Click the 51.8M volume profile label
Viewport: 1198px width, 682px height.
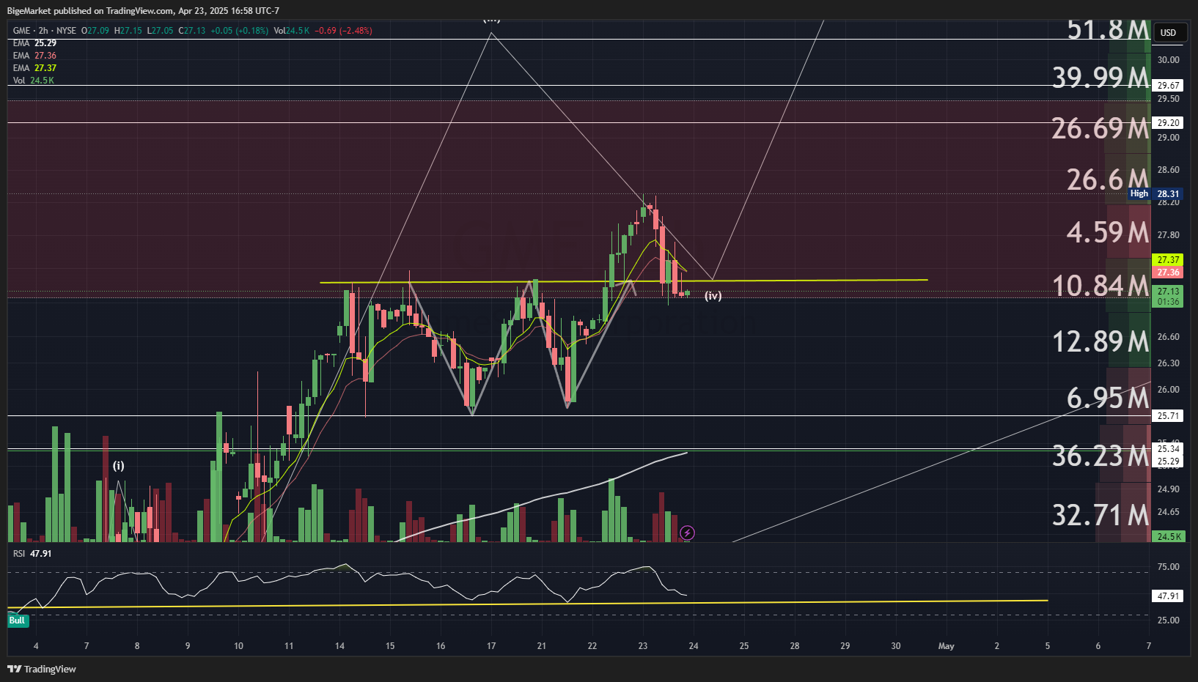point(1108,30)
